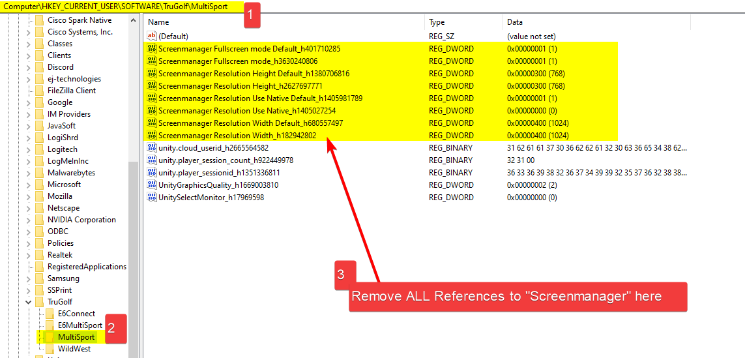Select the RegisteredApplications key

tap(87, 267)
